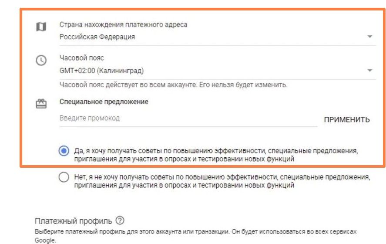Viewport: 386px width, 244px height.
Task: Expand the time zone dropdown arrow
Action: click(369, 71)
